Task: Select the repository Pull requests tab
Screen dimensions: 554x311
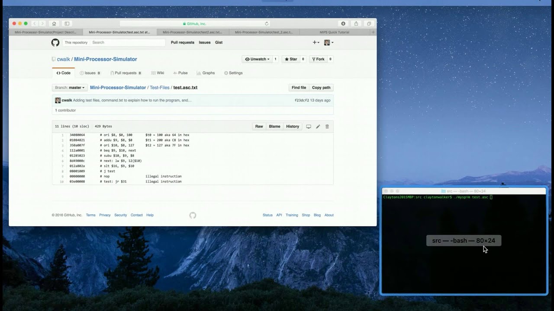Action: [x=126, y=73]
